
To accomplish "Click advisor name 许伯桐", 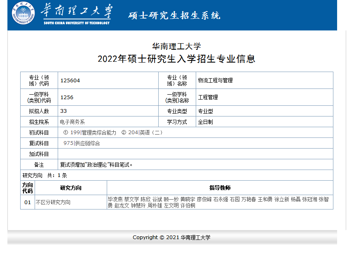I will pos(188,205).
